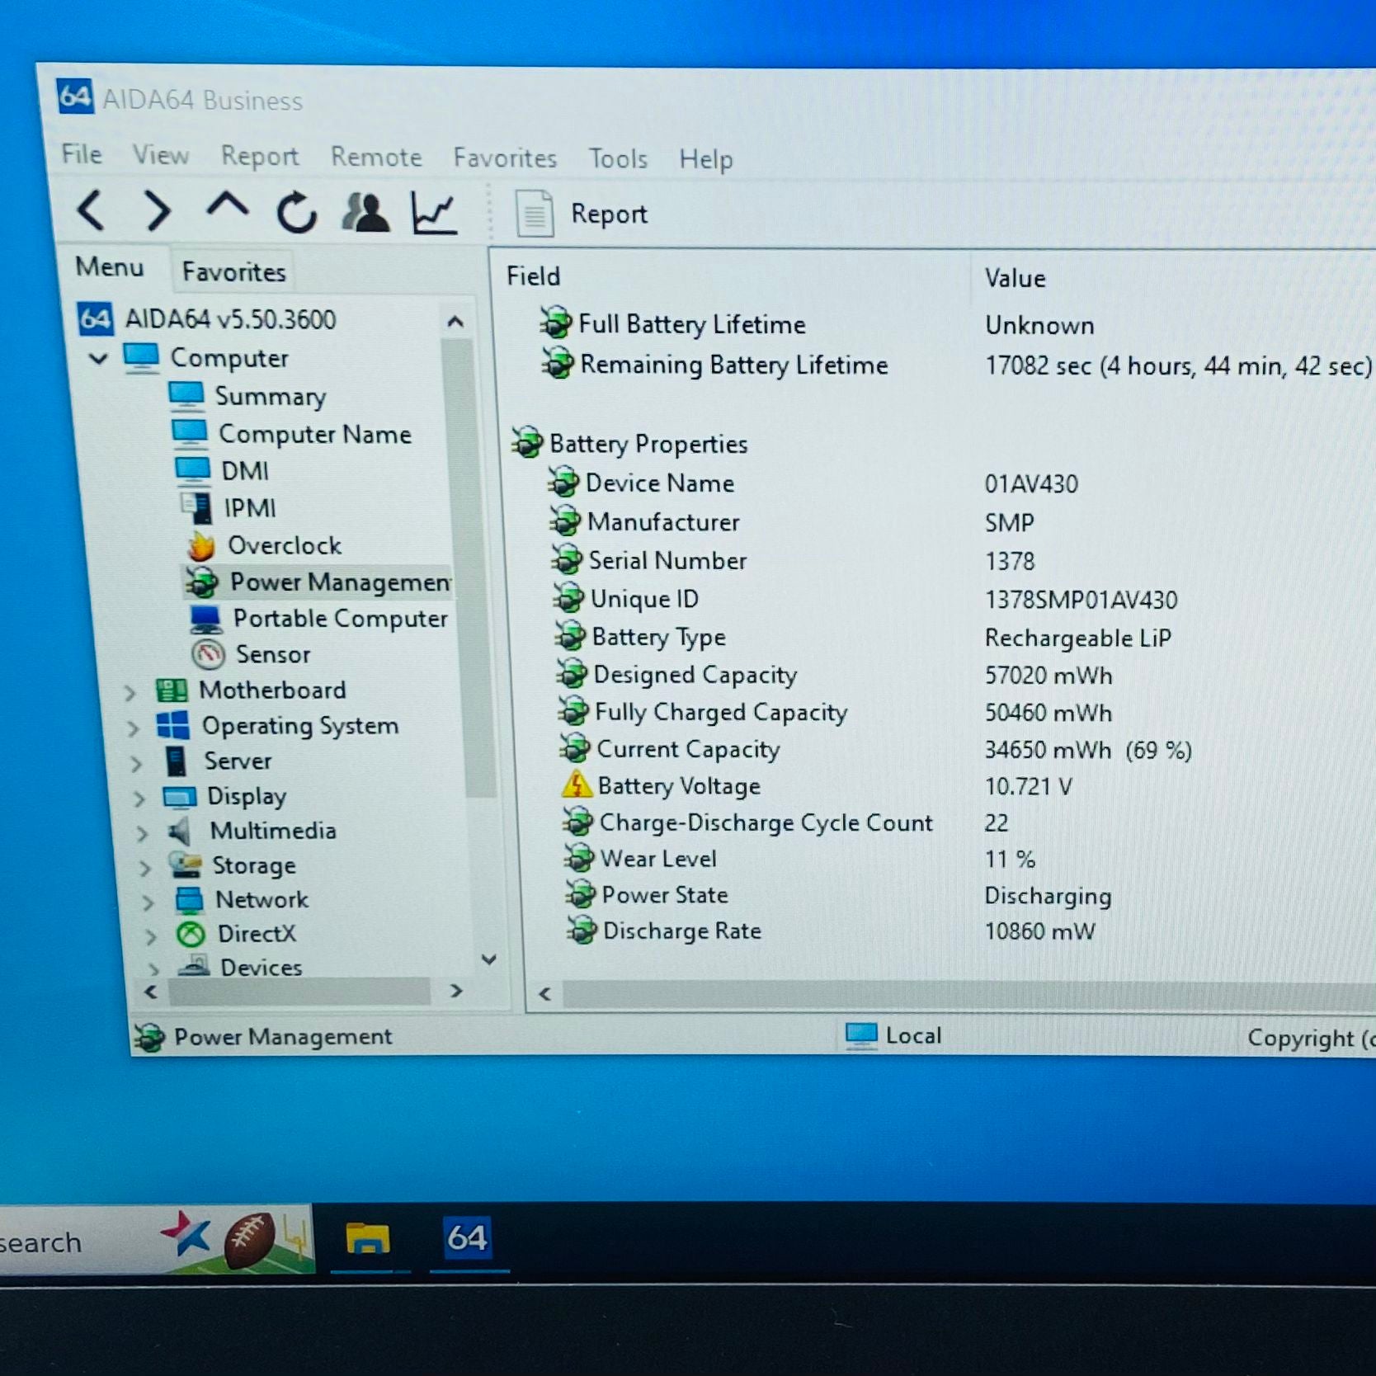Open the graph chart toolbar icon
The image size is (1376, 1376).
pos(434,214)
